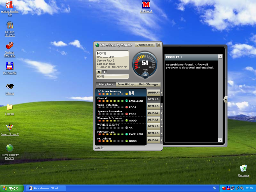Click the HOME name field
256x192 pixels.
[112, 76]
